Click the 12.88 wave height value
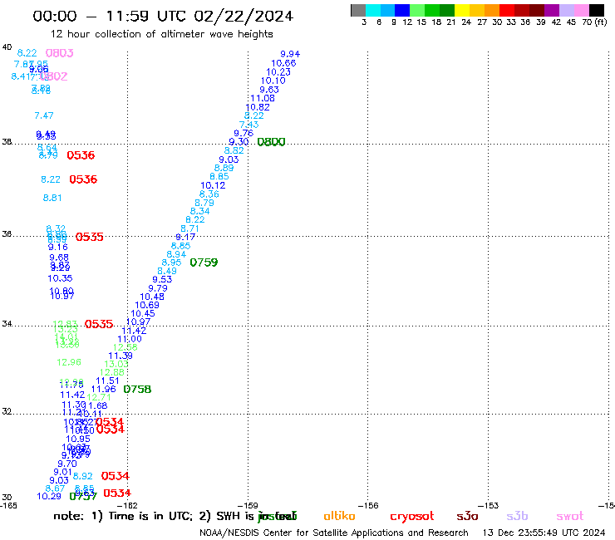The width and height of the screenshot is (615, 540). click(x=112, y=372)
